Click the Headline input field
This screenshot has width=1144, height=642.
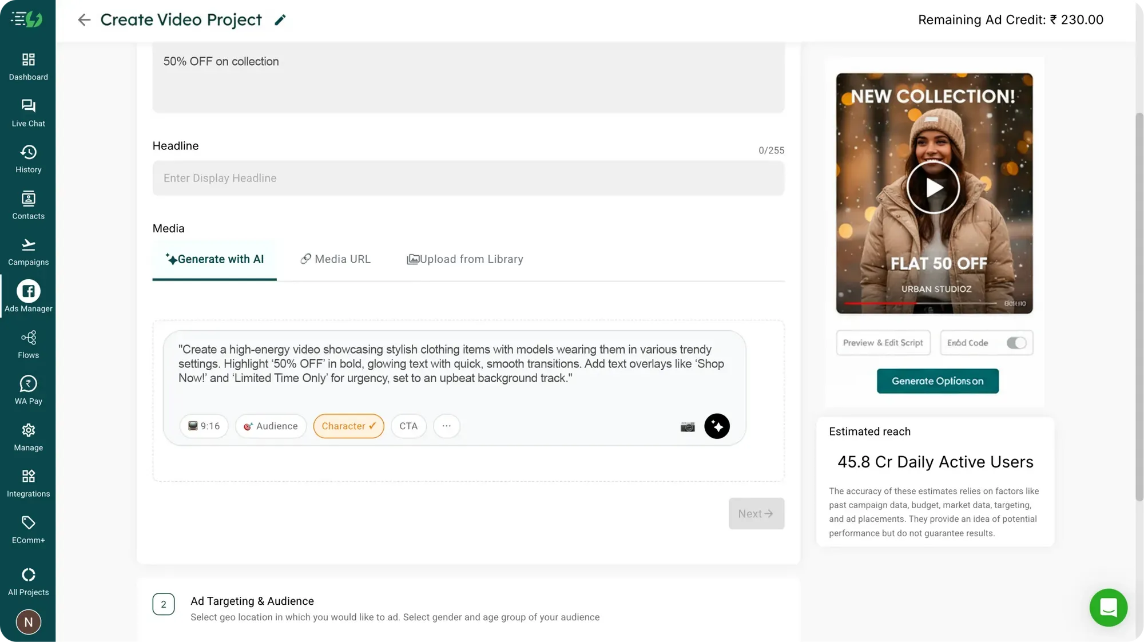pos(468,178)
